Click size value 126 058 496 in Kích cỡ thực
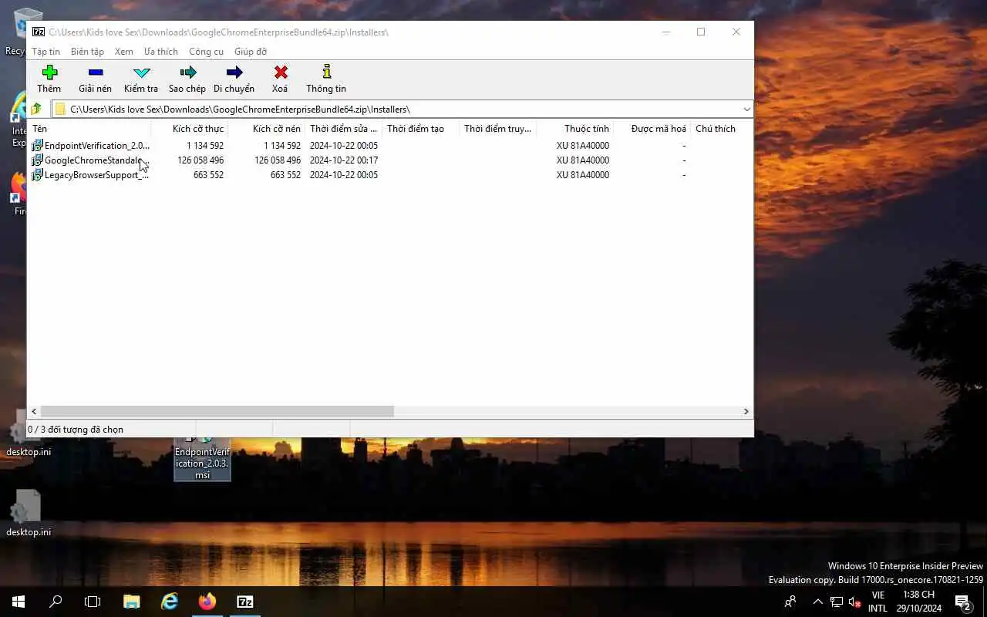Viewport: 987px width, 617px height. tap(200, 160)
